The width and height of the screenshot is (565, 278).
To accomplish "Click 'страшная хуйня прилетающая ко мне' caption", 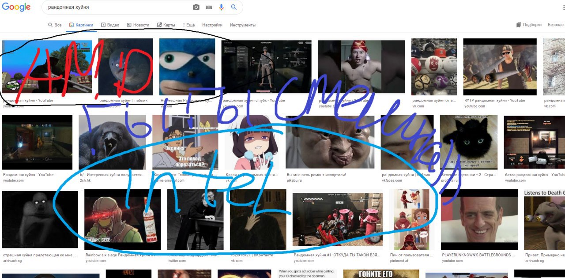I will point(40,255).
